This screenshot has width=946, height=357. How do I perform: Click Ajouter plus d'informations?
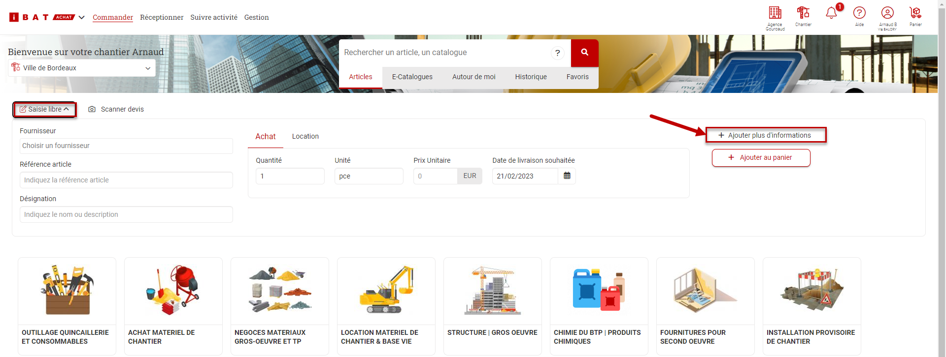pos(766,135)
